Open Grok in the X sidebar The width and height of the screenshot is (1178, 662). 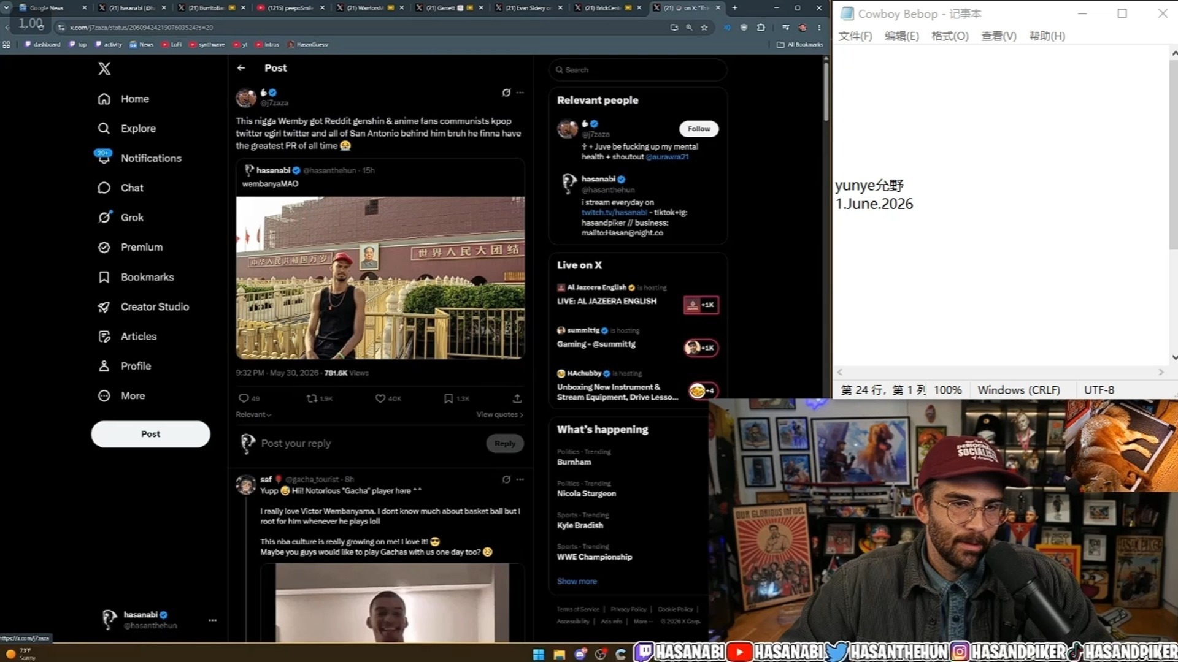[121, 217]
